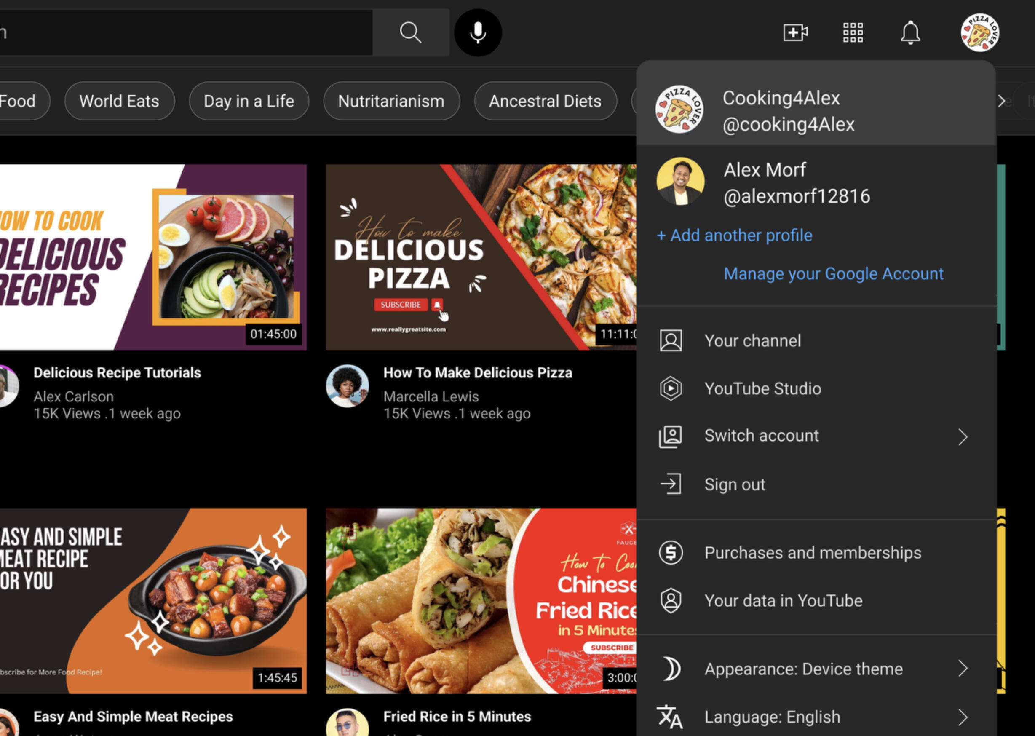Expand the Appearance: Device theme chevron
Viewport: 1035px width, 736px height.
(x=963, y=669)
